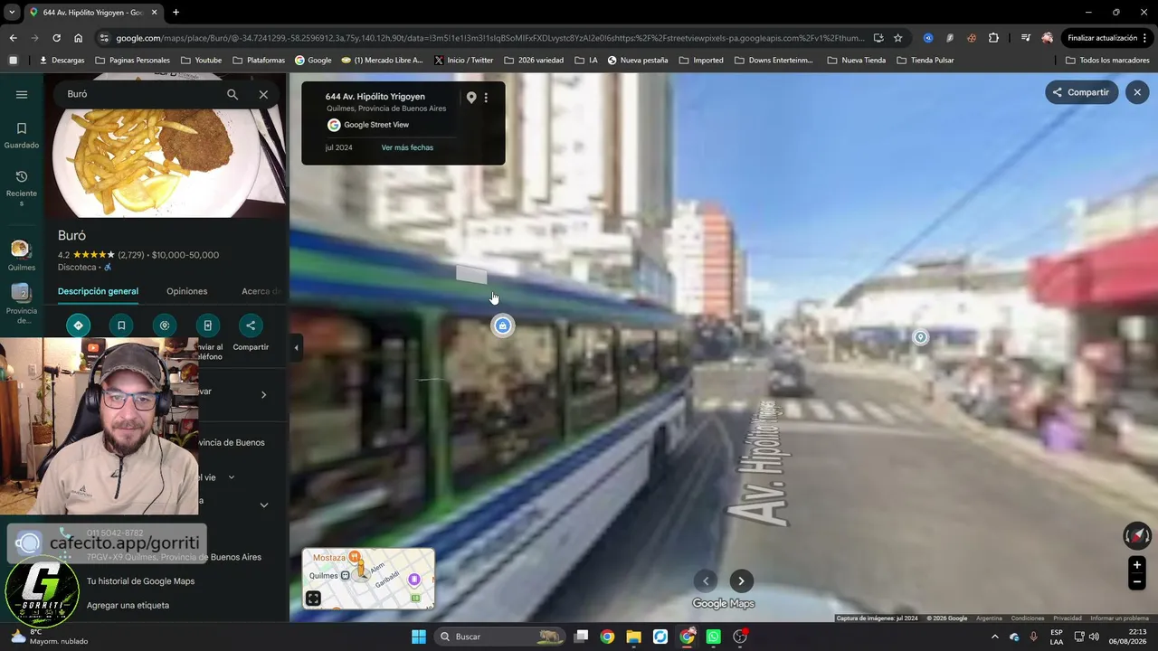Viewport: 1158px width, 651px height.
Task: Click Agregar una etiqueta
Action: (128, 606)
